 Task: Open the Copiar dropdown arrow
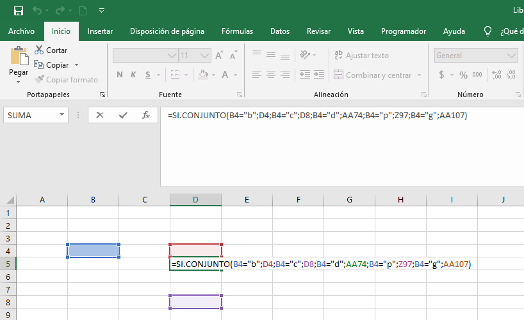76,65
